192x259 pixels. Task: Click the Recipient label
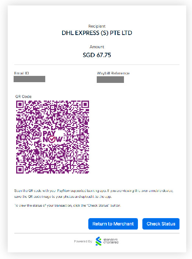click(97, 26)
